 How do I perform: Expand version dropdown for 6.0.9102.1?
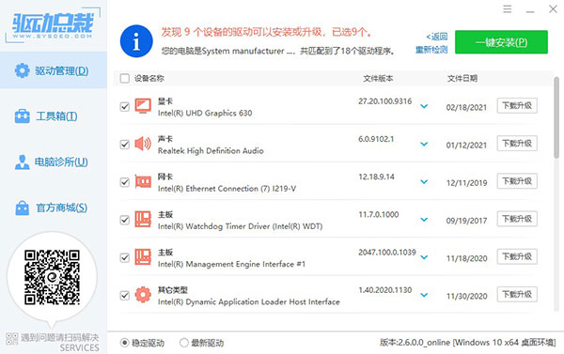pos(424,144)
